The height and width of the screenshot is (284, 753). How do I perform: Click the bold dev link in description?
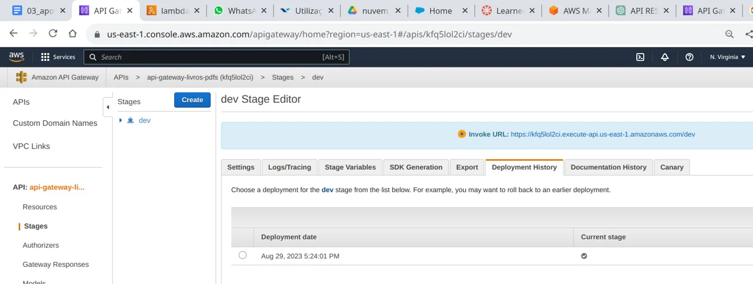point(328,190)
